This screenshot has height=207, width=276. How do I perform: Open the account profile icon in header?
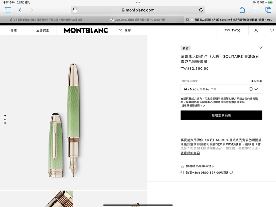(x=256, y=30)
